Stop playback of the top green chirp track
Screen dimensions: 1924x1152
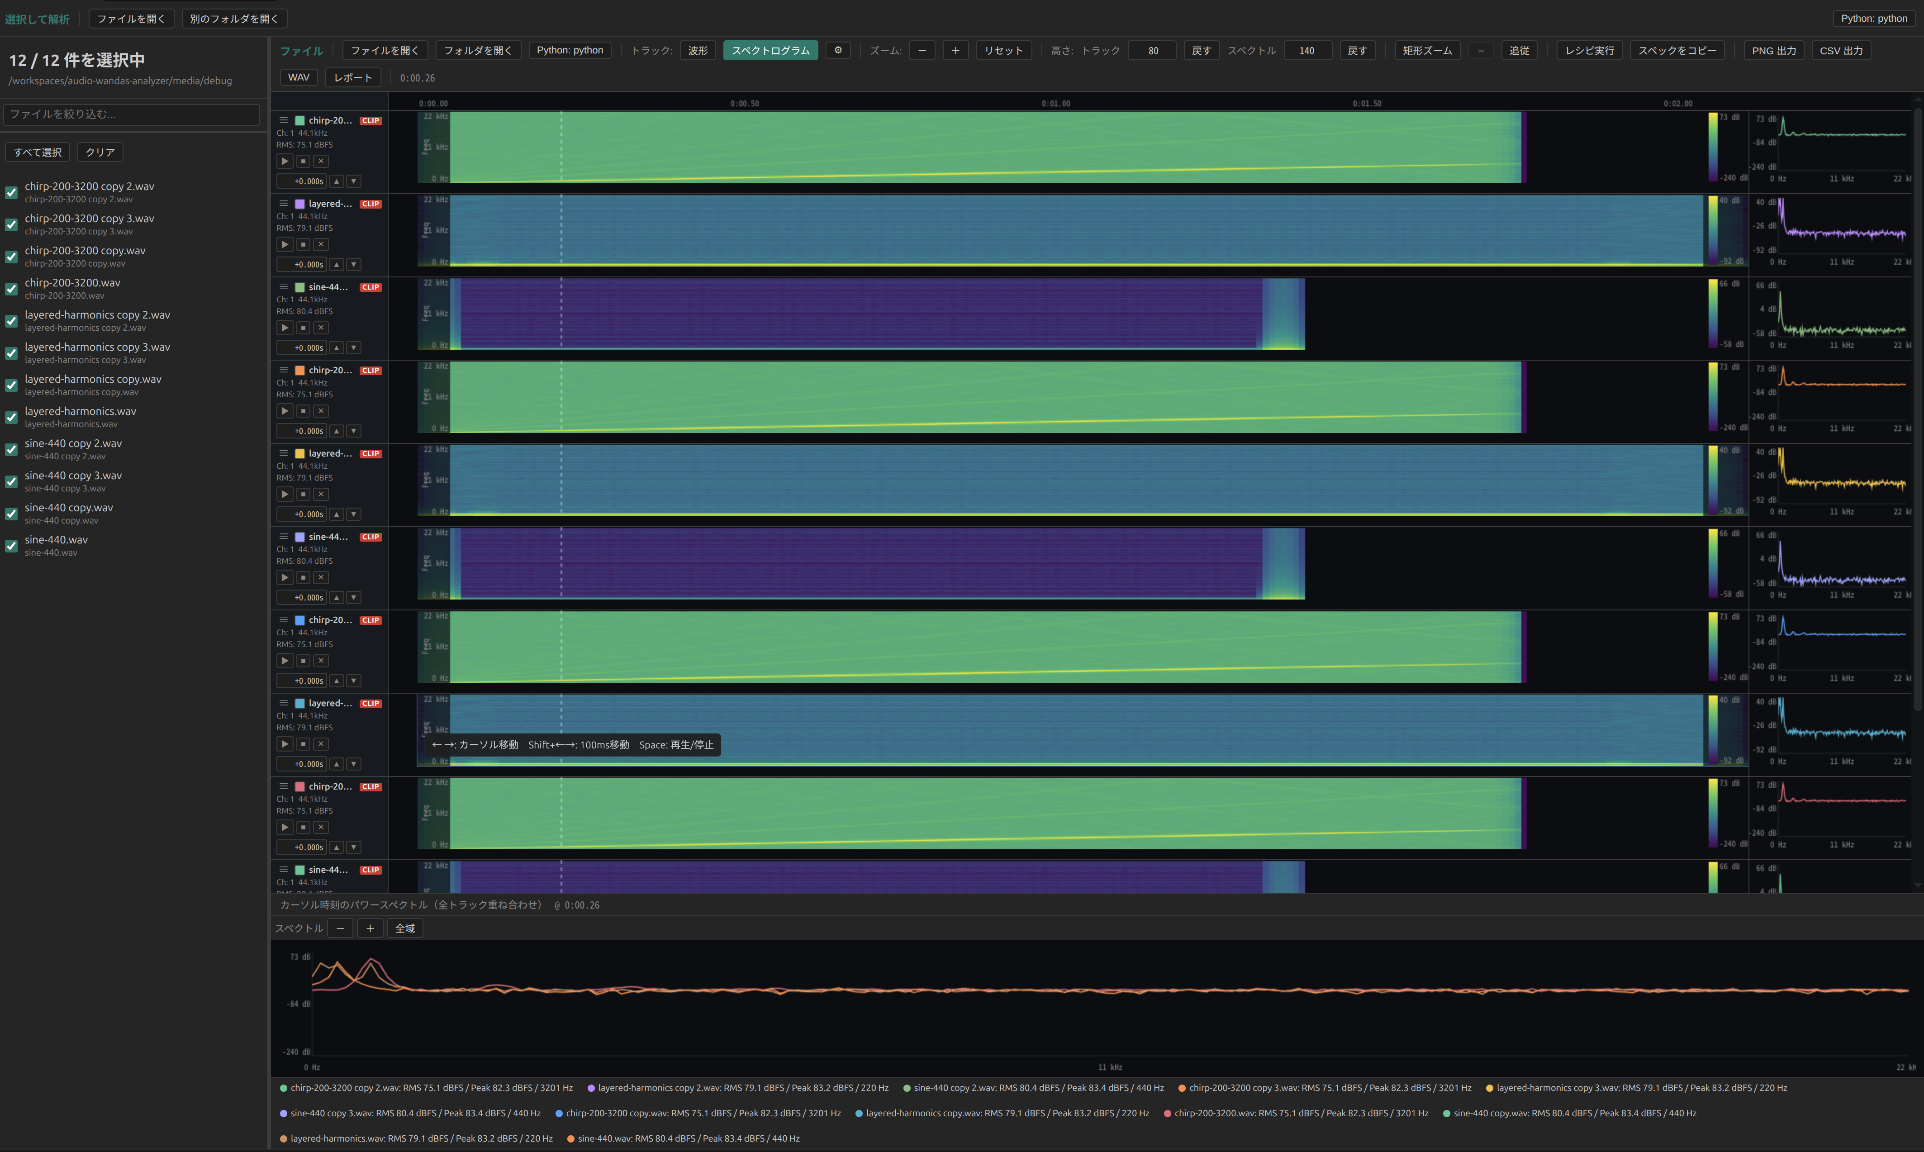point(304,162)
